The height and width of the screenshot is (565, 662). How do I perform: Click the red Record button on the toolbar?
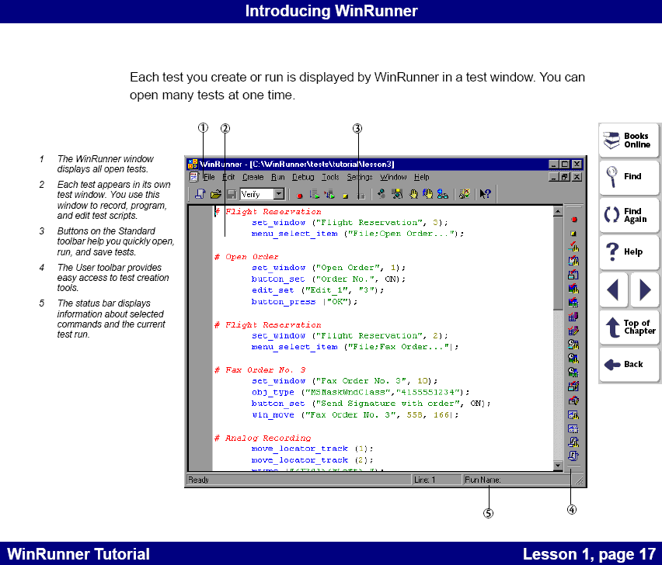point(298,194)
